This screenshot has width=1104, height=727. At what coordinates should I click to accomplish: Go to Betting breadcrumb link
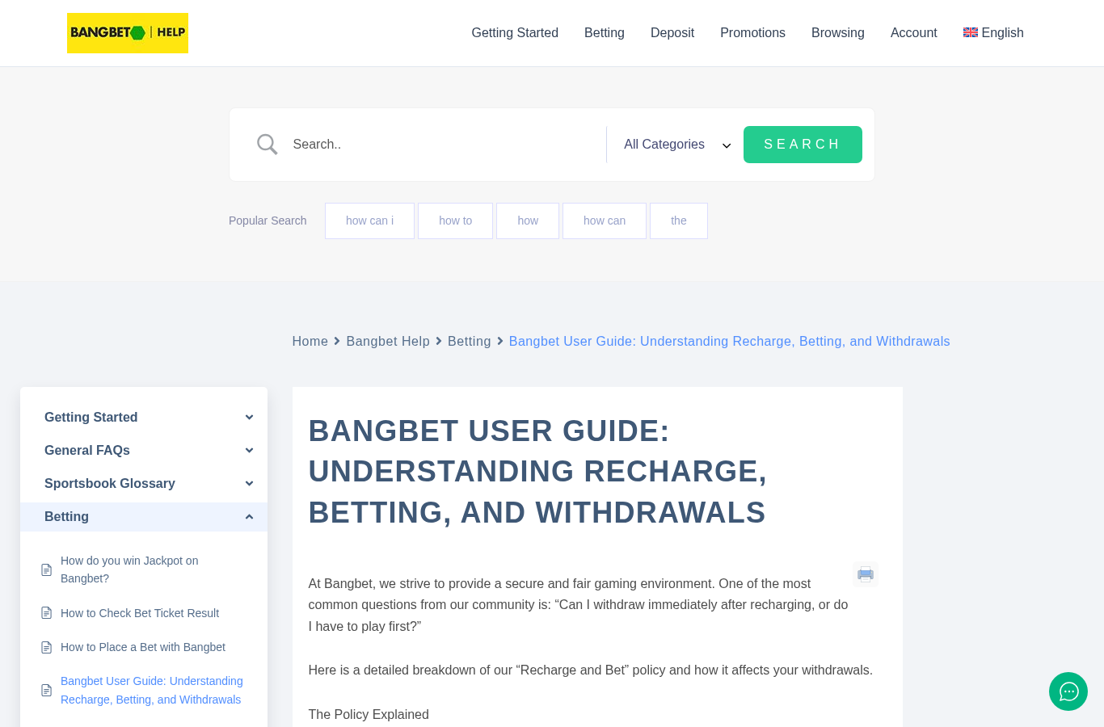tap(469, 342)
